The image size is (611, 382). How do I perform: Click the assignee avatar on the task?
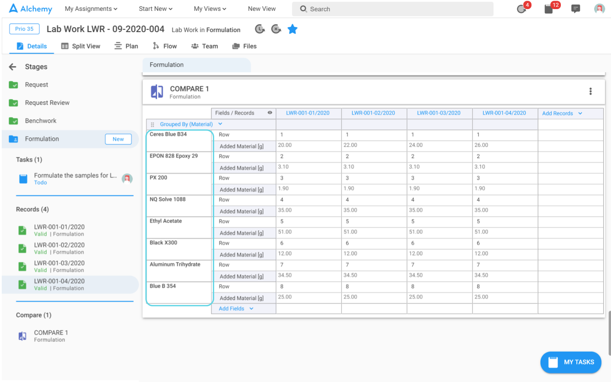[127, 178]
